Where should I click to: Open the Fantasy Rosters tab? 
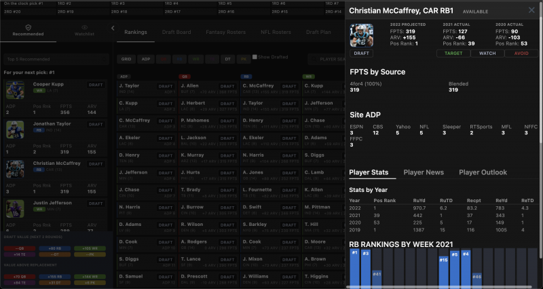click(x=225, y=32)
